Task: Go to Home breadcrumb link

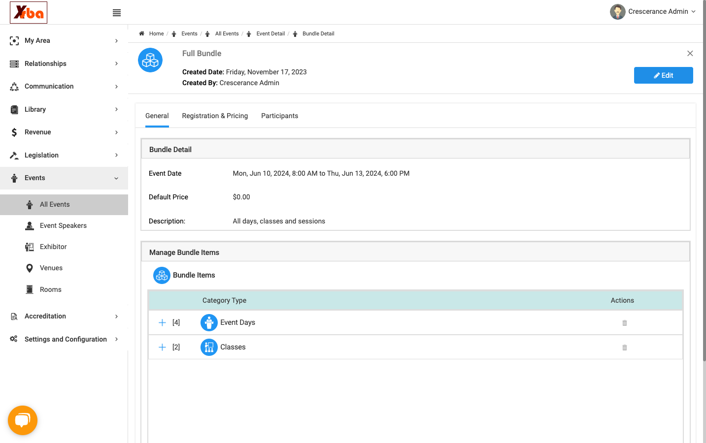Action: click(x=156, y=34)
